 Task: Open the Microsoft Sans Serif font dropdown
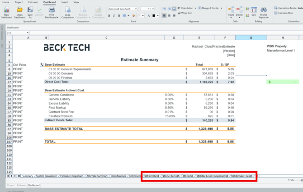coord(136,9)
